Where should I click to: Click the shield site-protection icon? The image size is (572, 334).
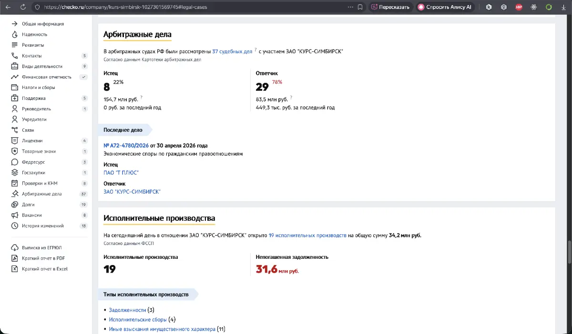point(38,7)
